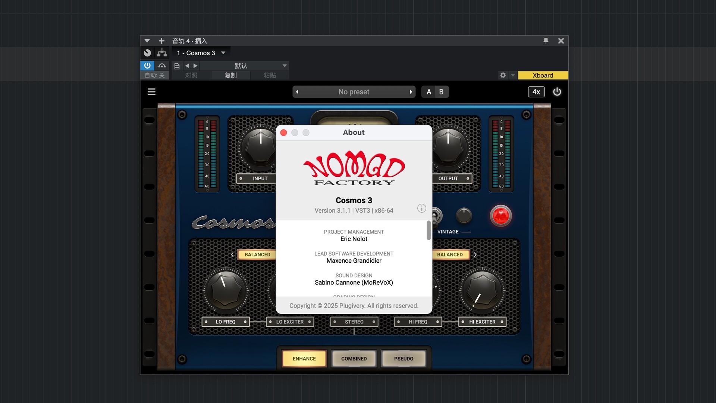
Task: Open plugin settings gear icon
Action: pyautogui.click(x=503, y=75)
